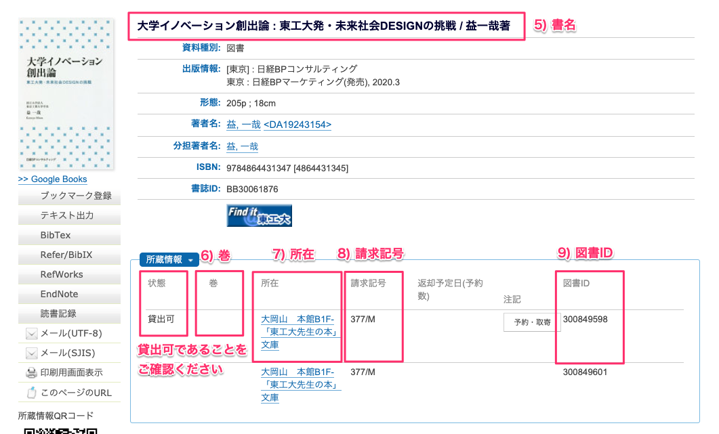Click the 所蔵情報QRコード label
Screen dimensions: 719x434
click(56, 416)
